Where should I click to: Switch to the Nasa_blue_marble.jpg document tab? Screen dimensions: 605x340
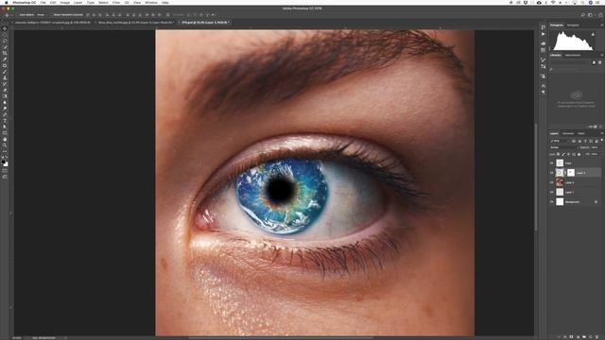point(136,23)
